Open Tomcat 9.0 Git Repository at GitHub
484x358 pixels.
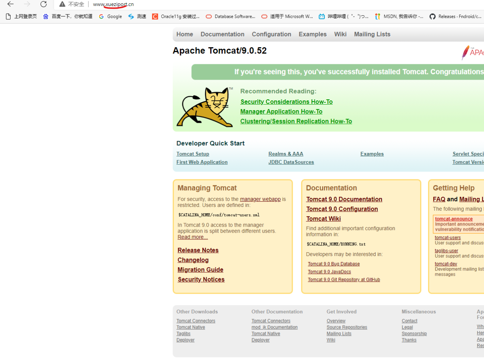click(x=344, y=280)
